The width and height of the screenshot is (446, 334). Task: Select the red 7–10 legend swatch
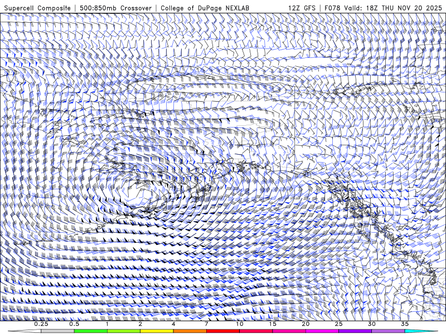(223, 331)
